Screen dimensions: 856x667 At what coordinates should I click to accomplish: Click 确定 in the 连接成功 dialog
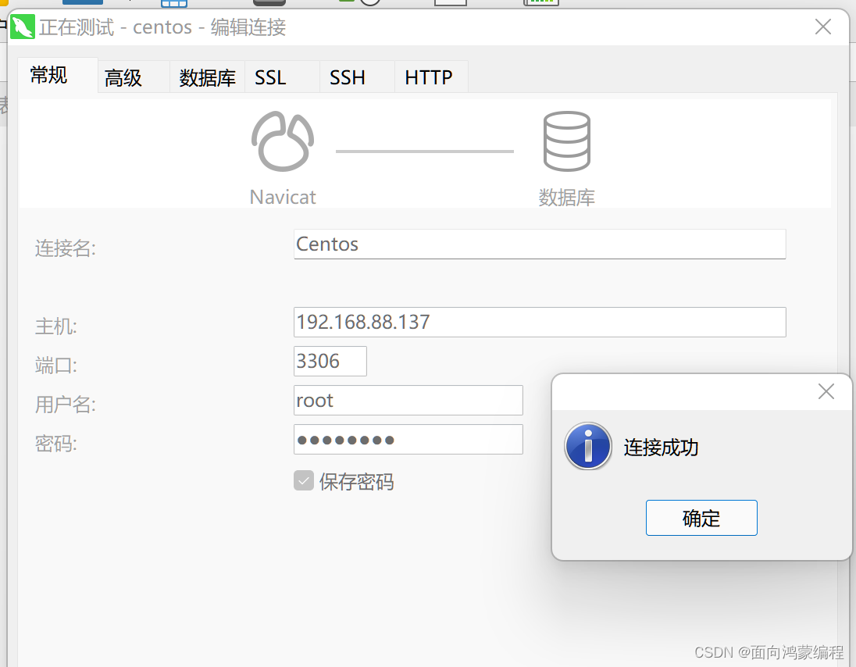pos(701,518)
